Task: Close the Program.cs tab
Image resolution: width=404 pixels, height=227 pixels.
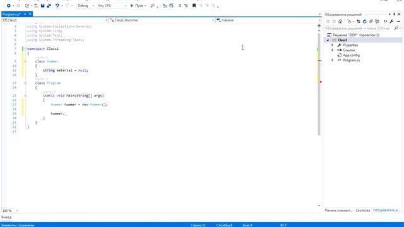Action: [x=30, y=14]
